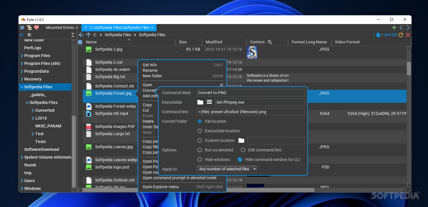The height and width of the screenshot is (207, 428).
Task: Select Executable location radio button
Action: click(x=200, y=131)
